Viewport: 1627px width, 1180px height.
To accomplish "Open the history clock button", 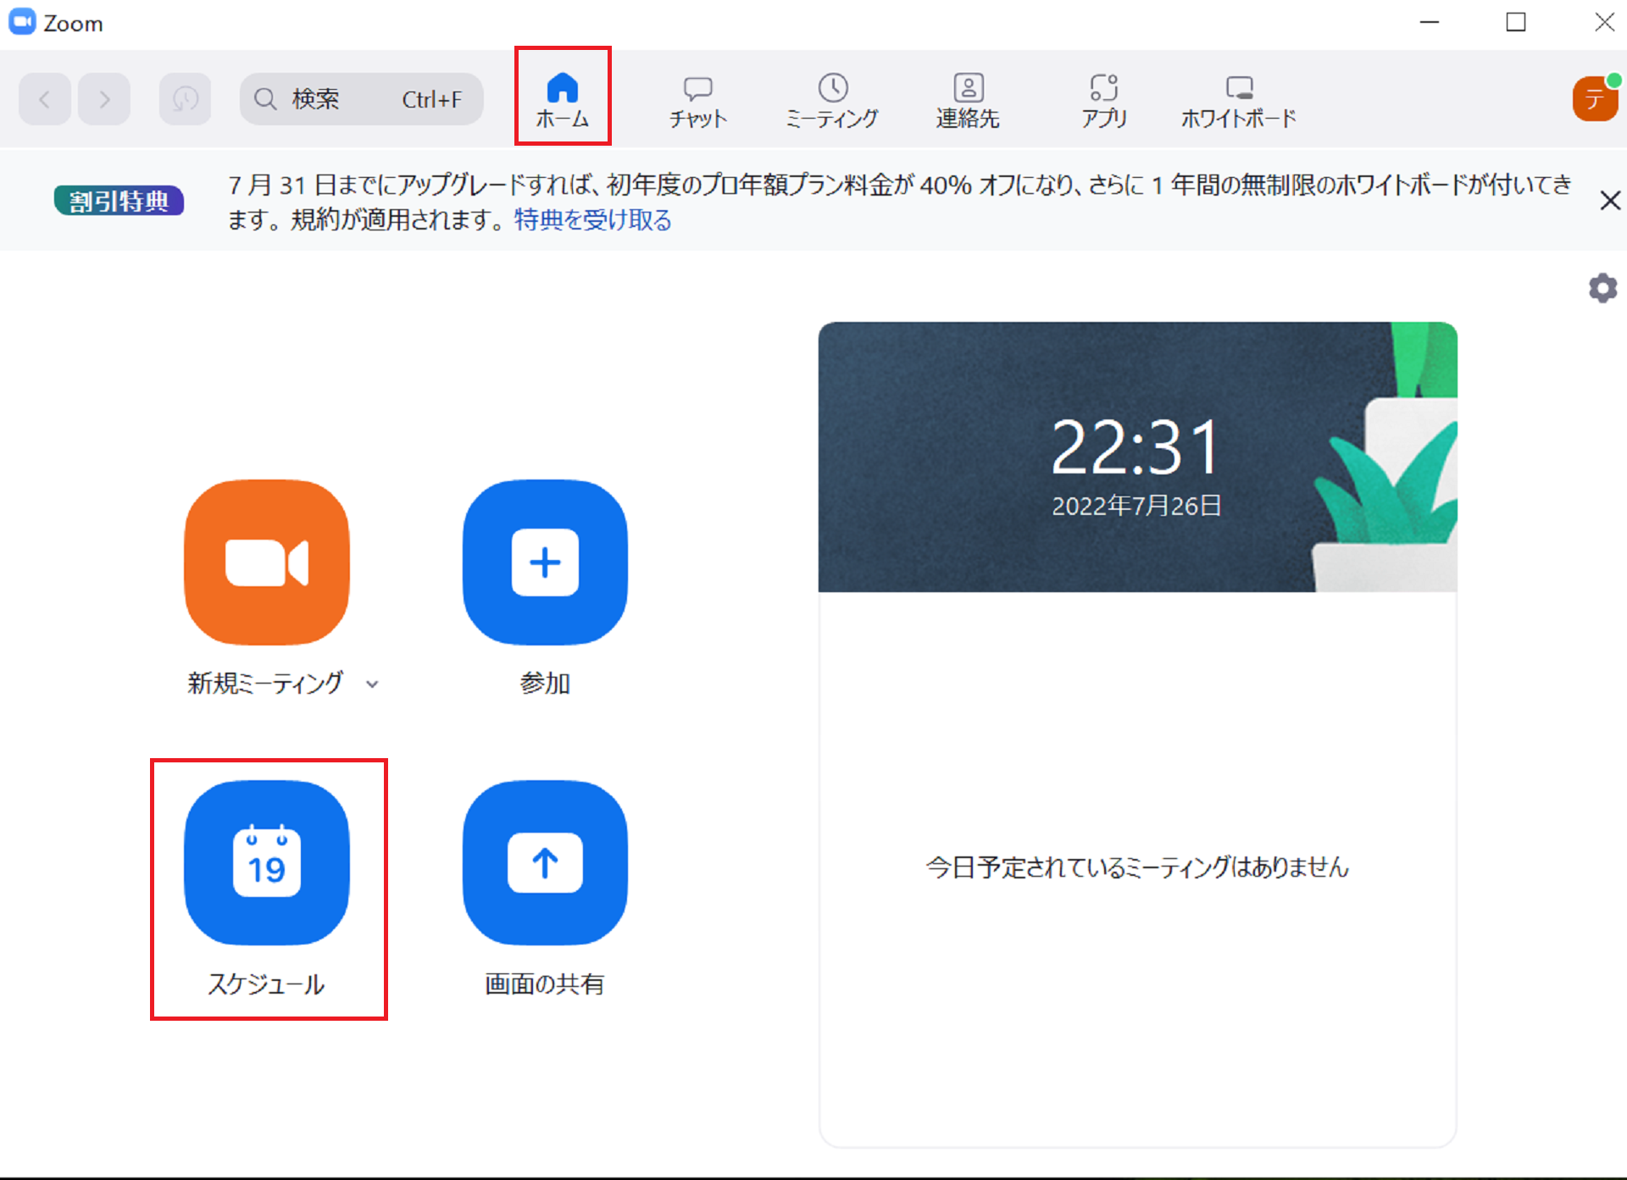I will tap(185, 99).
